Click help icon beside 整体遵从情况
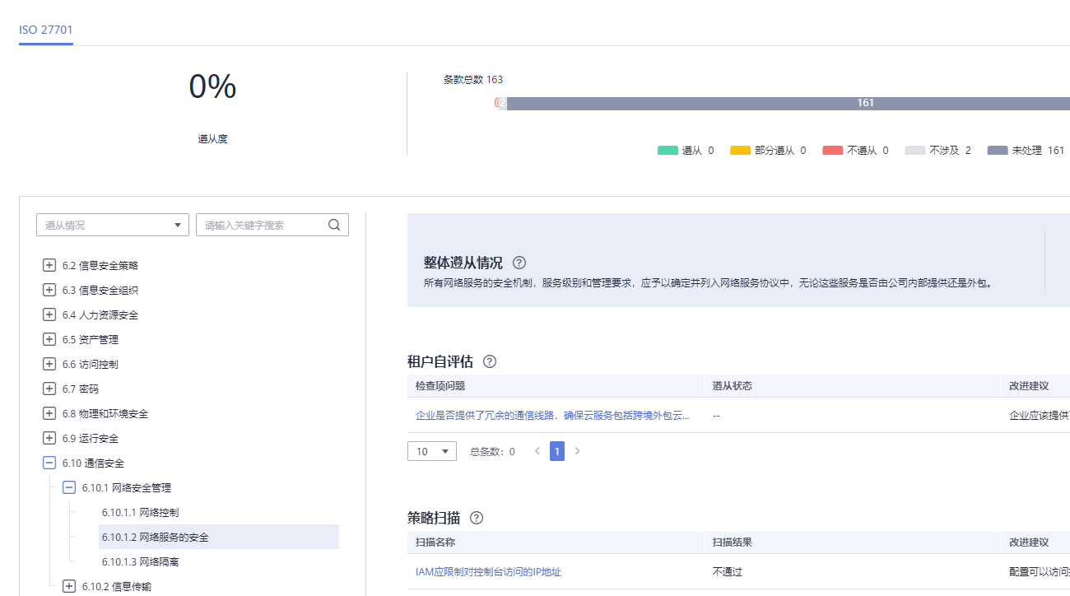Image resolution: width=1070 pixels, height=596 pixels. pyautogui.click(x=519, y=263)
